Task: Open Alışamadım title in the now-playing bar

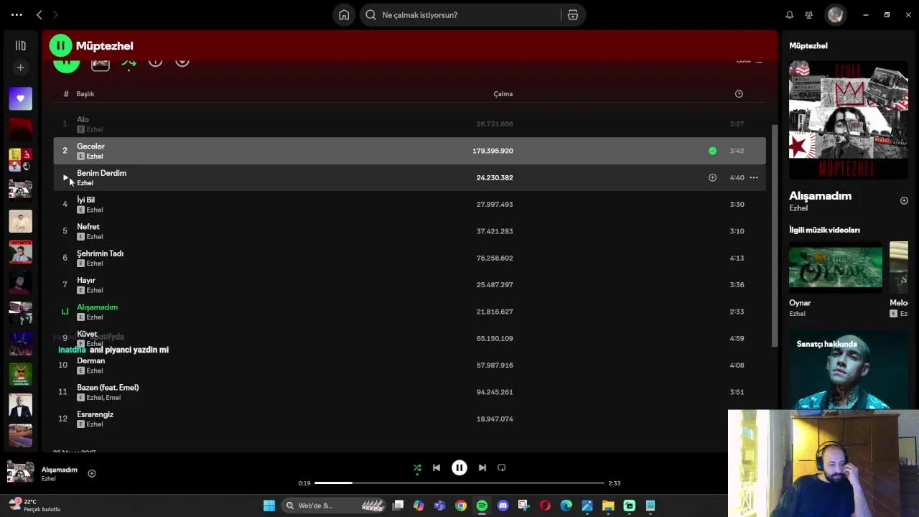Action: tap(60, 470)
